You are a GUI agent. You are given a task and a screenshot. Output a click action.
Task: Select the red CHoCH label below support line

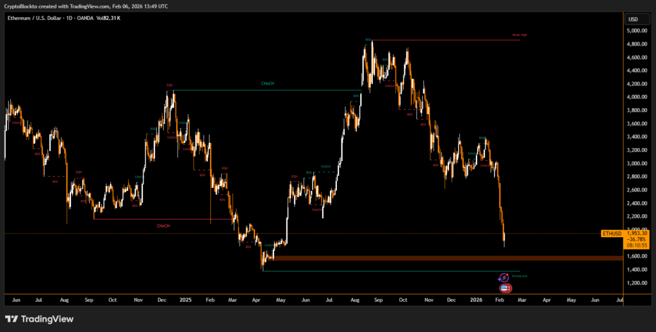163,226
